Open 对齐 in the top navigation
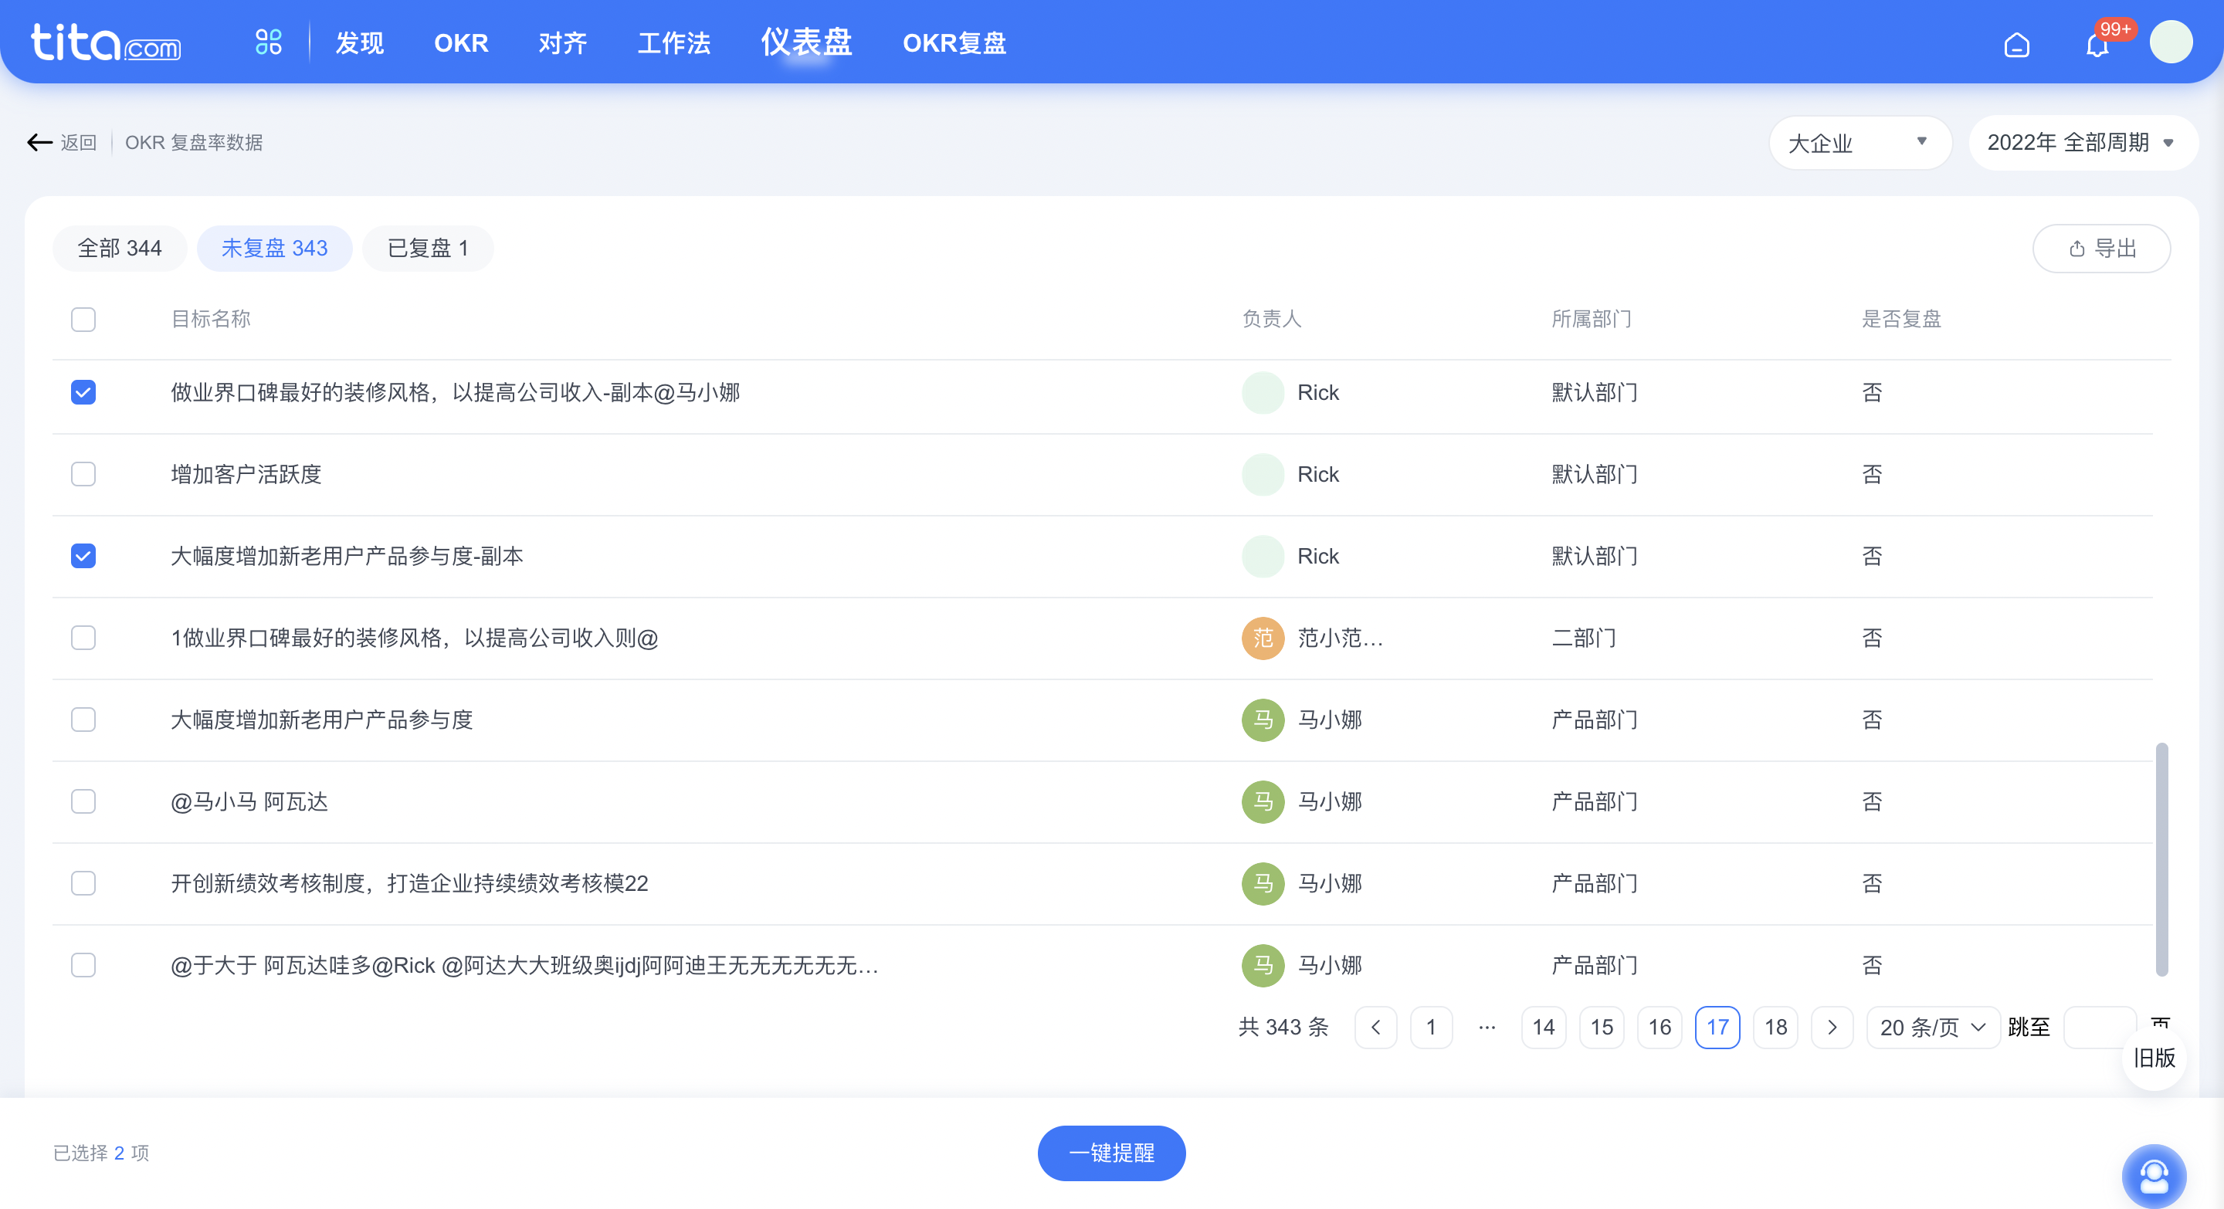The width and height of the screenshot is (2224, 1209). pyautogui.click(x=563, y=42)
